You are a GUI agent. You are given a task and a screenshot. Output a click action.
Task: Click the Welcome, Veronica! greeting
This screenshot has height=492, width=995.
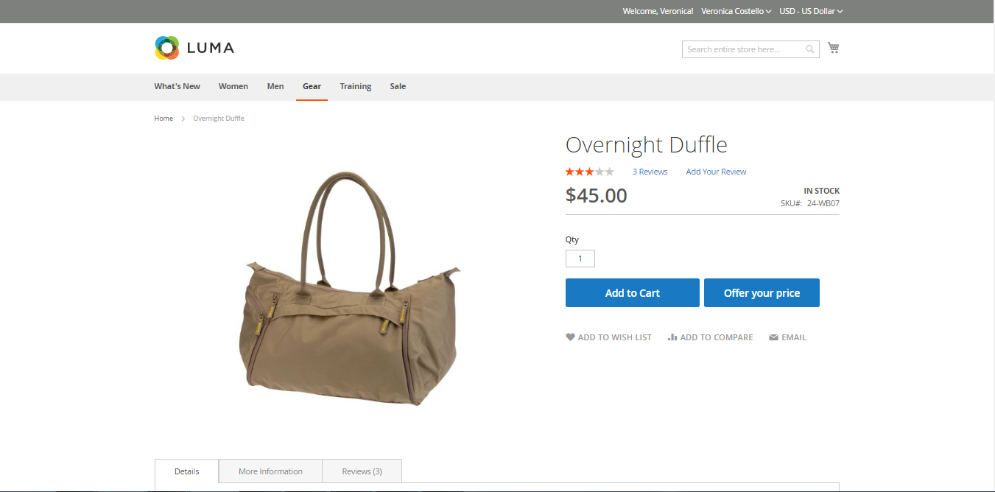[658, 11]
